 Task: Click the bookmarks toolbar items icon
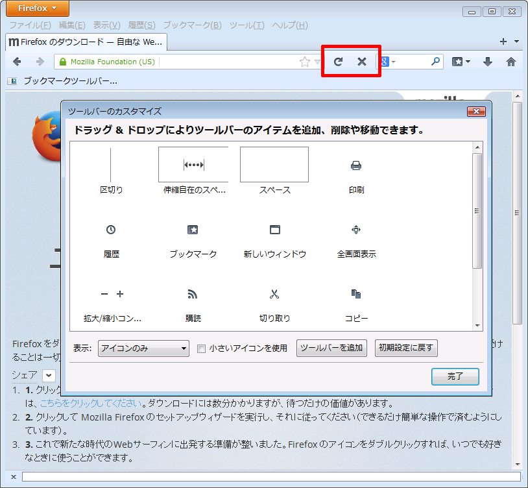(12, 81)
